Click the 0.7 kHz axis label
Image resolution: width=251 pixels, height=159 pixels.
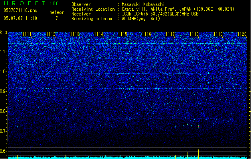pos(4,131)
